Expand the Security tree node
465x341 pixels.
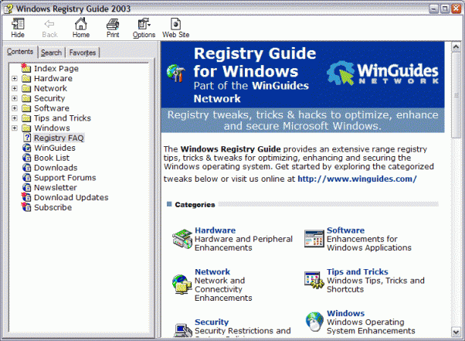15,98
